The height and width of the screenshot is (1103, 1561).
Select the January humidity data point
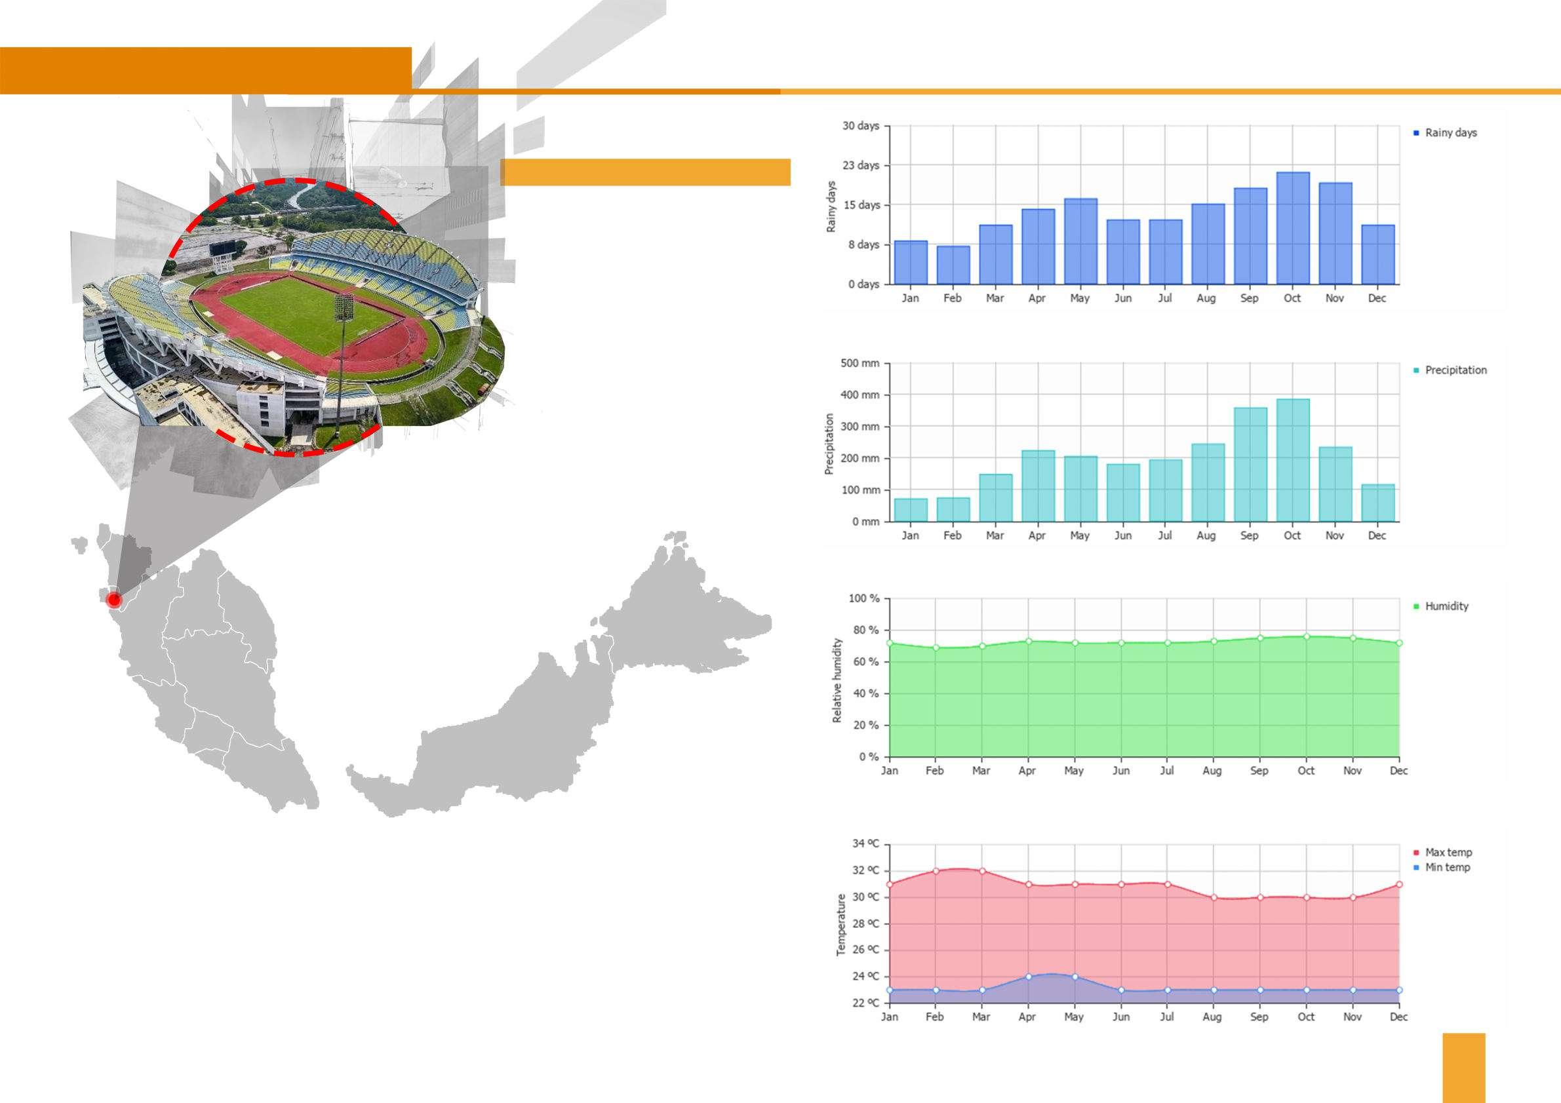(889, 643)
